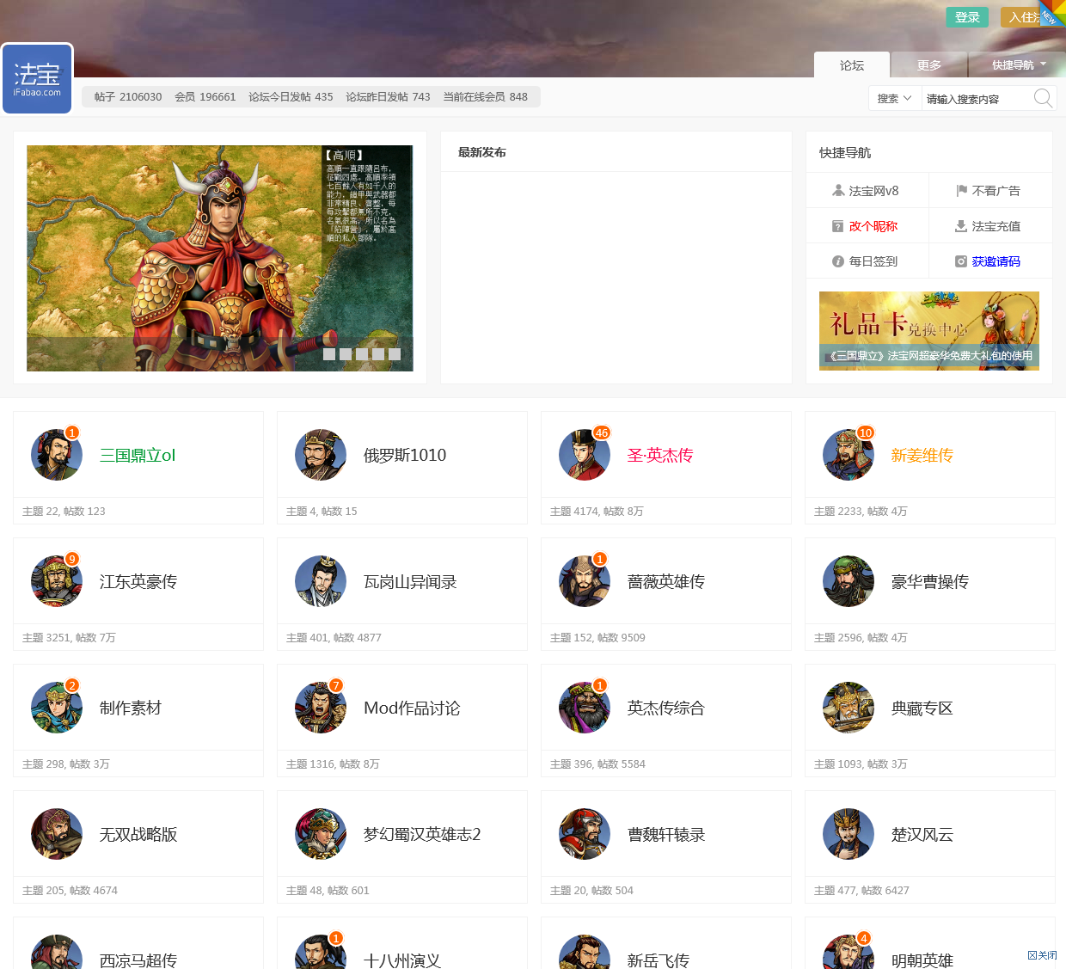Open the 获邀请码 link
Screen dimensions: 1066x969
coord(996,261)
